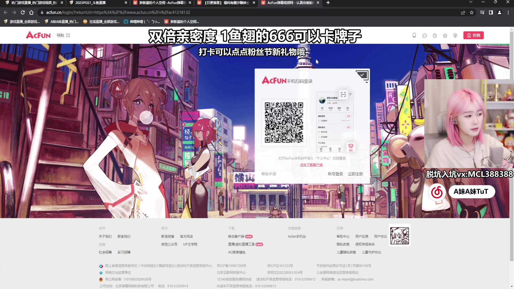514x289 pixels.
Task: Open the 京公网安备 11010802029026号 link
Action: pyautogui.click(x=128, y=279)
